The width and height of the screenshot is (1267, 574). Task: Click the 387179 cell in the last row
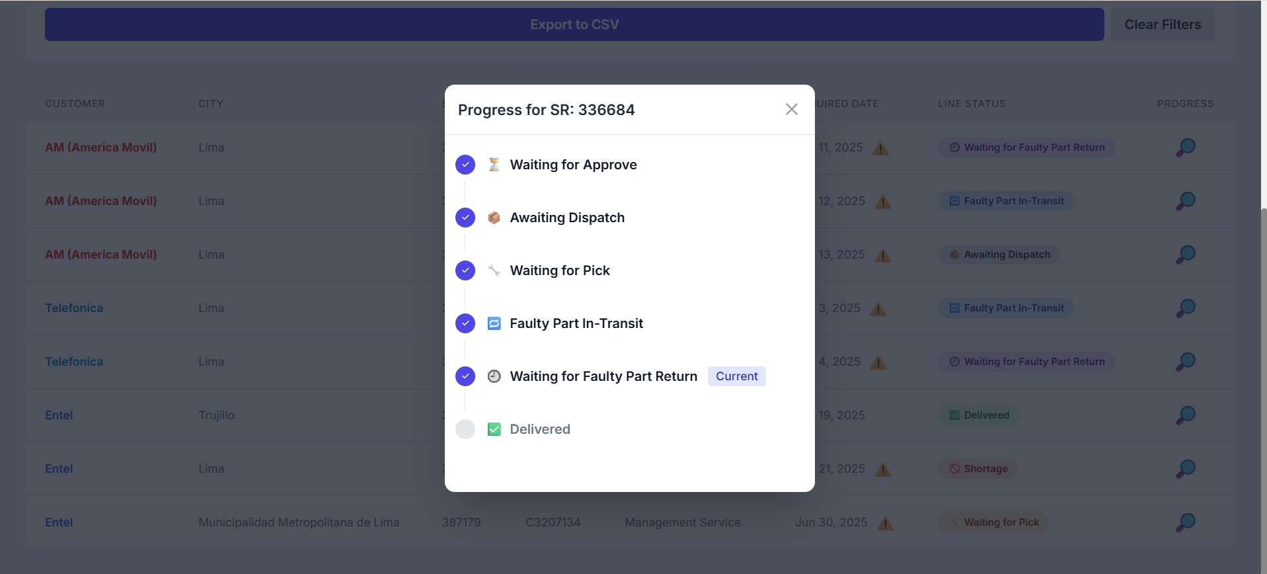(461, 522)
